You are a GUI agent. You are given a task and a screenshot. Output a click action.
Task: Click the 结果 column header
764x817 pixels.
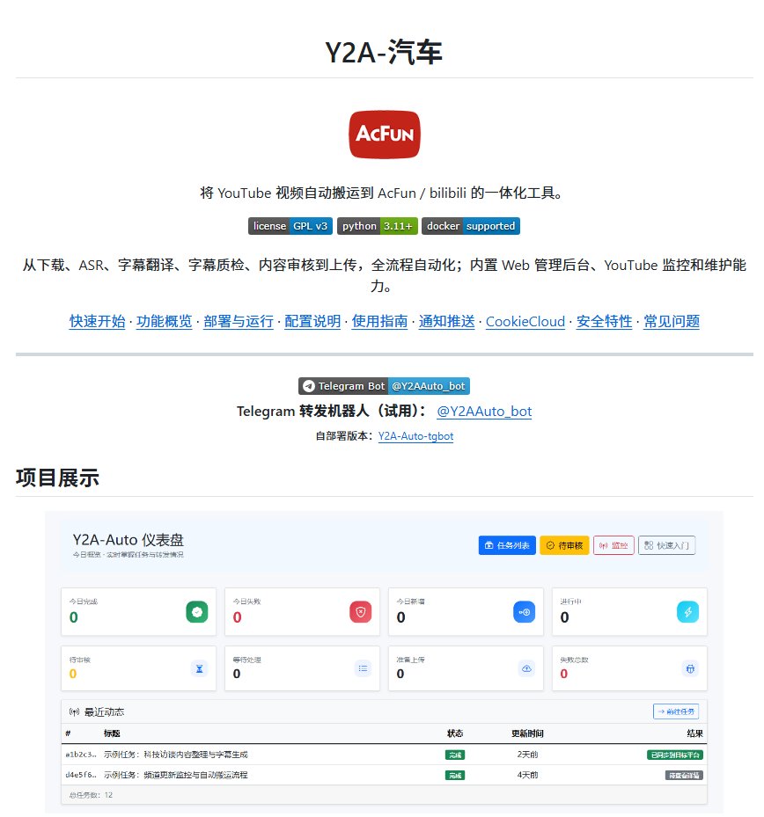694,733
